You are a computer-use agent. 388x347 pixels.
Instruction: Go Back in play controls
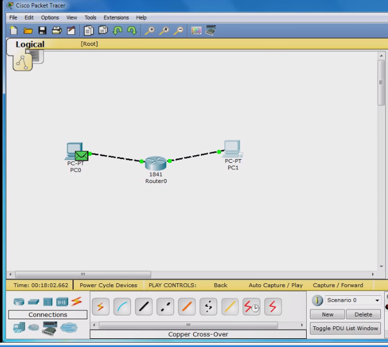point(220,285)
